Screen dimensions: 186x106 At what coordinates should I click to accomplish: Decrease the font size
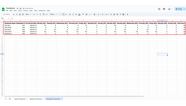60,15
